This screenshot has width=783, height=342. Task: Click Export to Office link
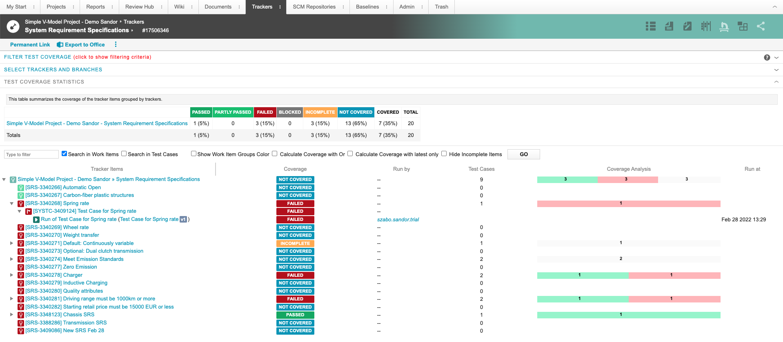[x=85, y=45]
